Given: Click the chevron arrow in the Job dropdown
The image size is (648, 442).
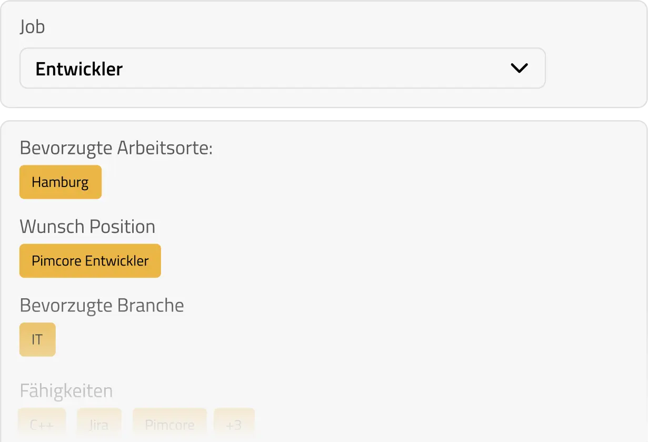Looking at the screenshot, I should (519, 68).
